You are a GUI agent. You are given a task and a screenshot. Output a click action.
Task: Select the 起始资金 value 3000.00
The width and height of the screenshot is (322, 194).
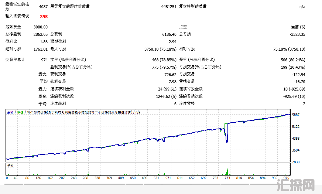pos(40,27)
